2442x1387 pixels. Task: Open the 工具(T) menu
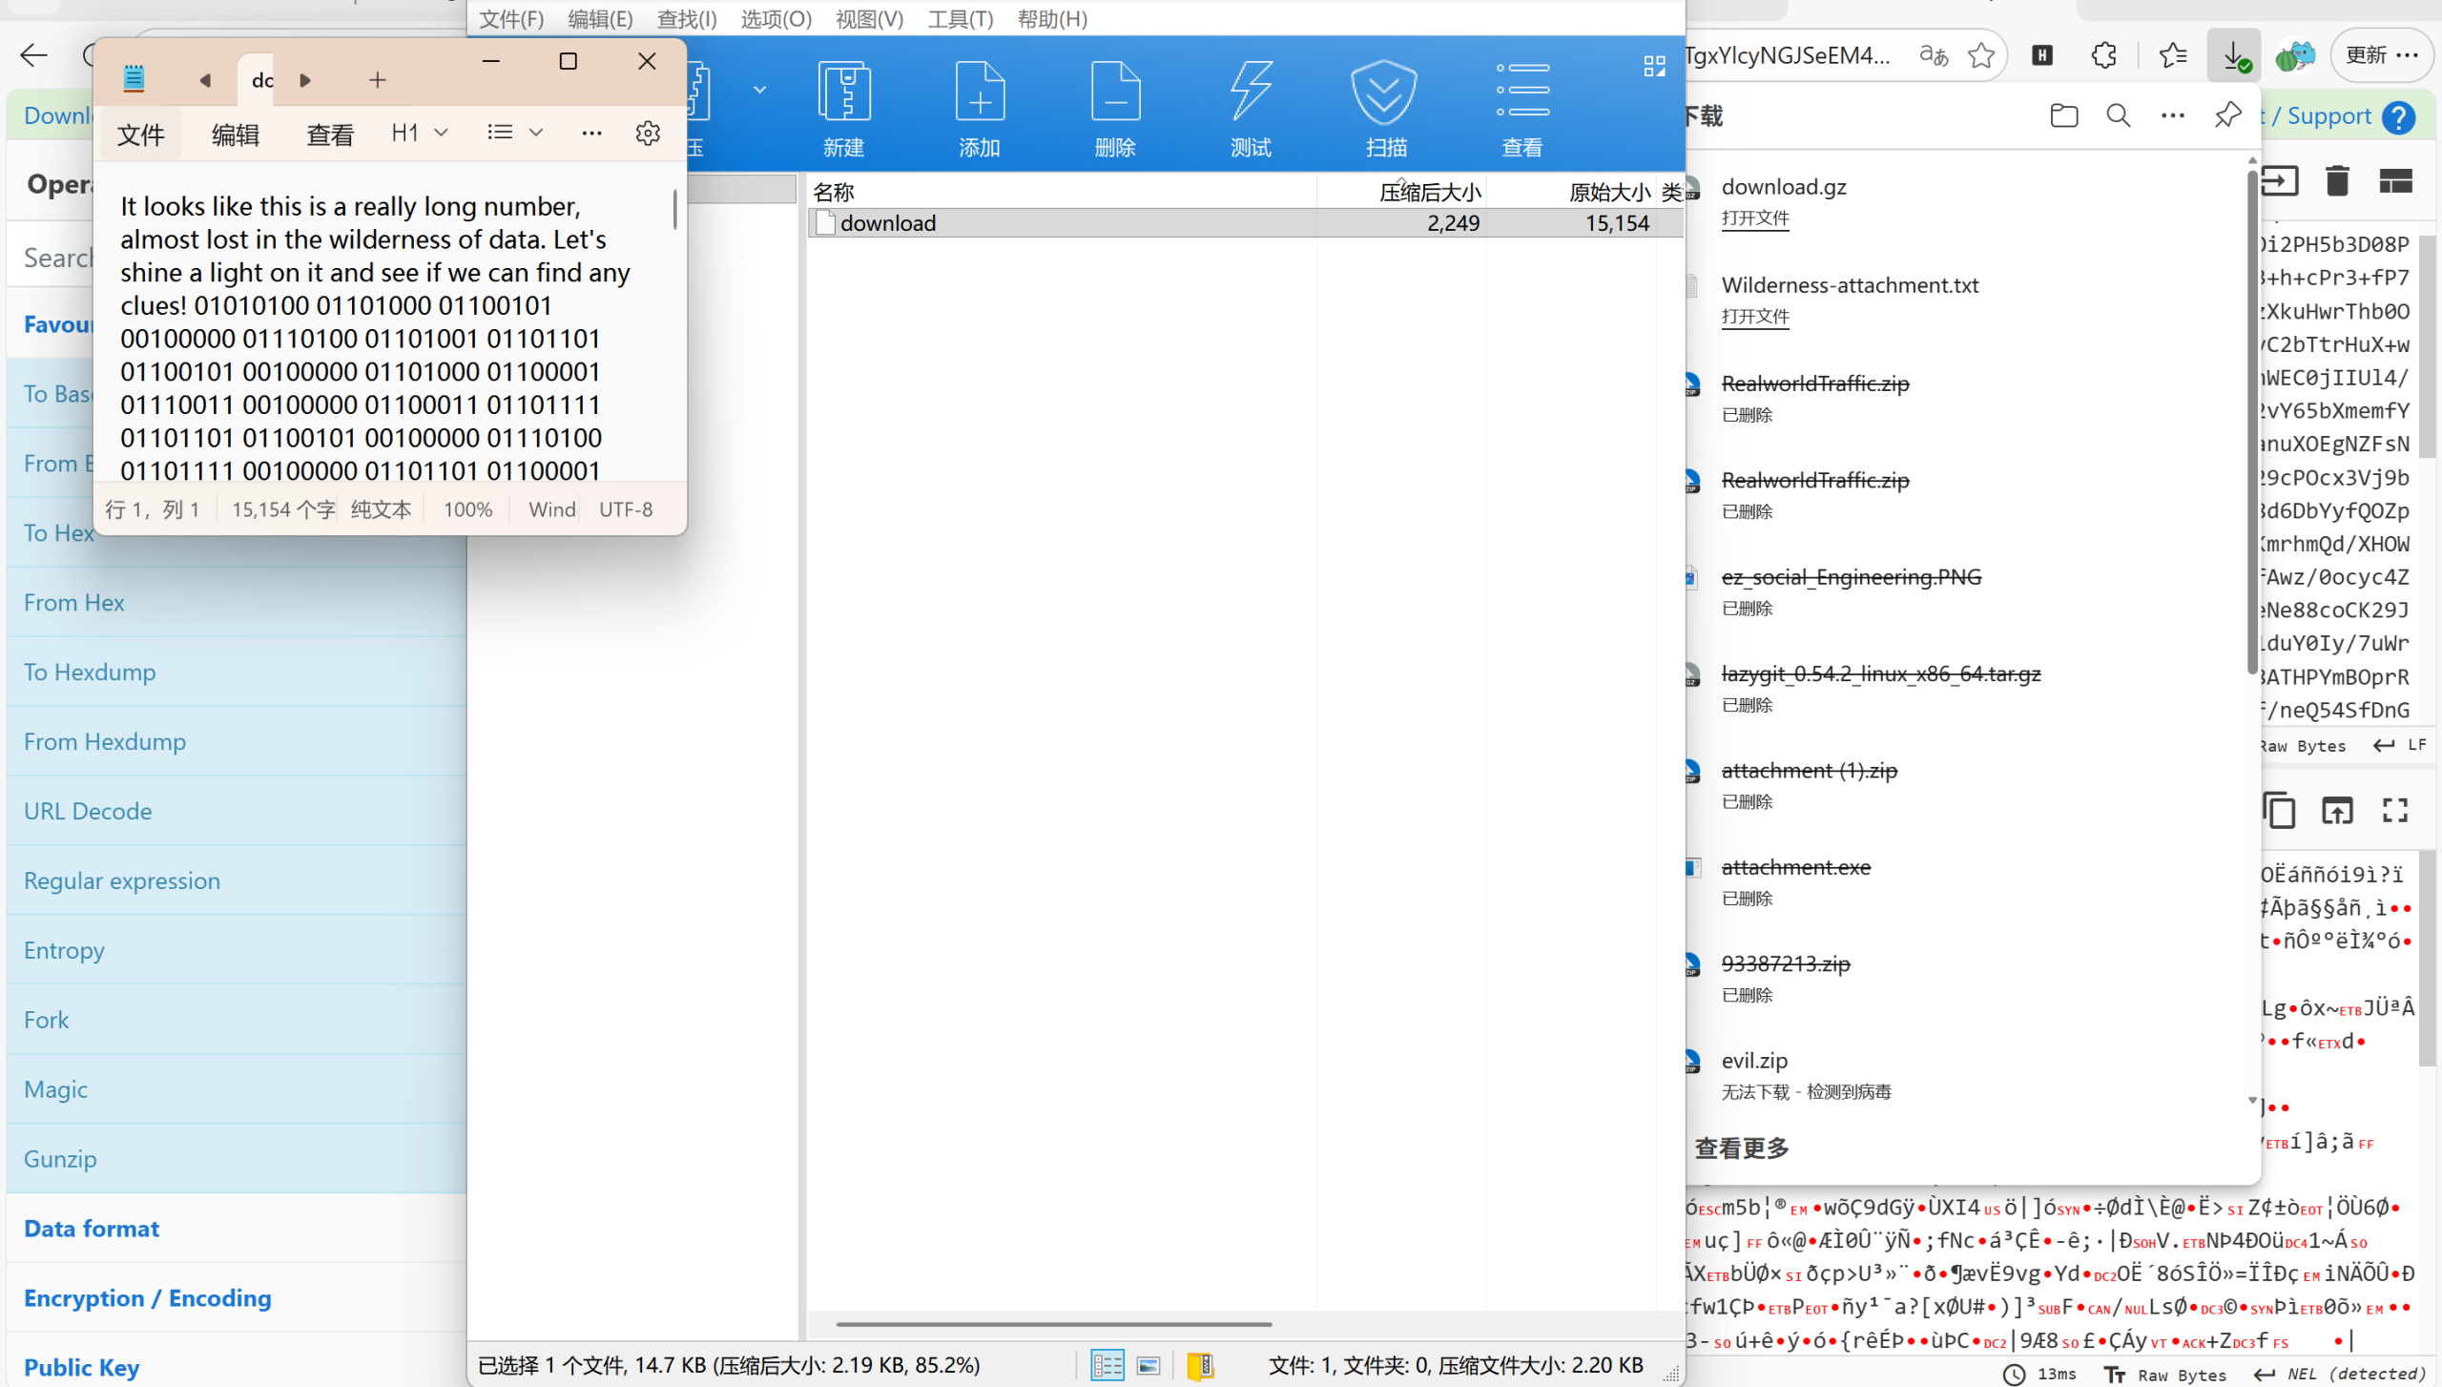tap(960, 19)
